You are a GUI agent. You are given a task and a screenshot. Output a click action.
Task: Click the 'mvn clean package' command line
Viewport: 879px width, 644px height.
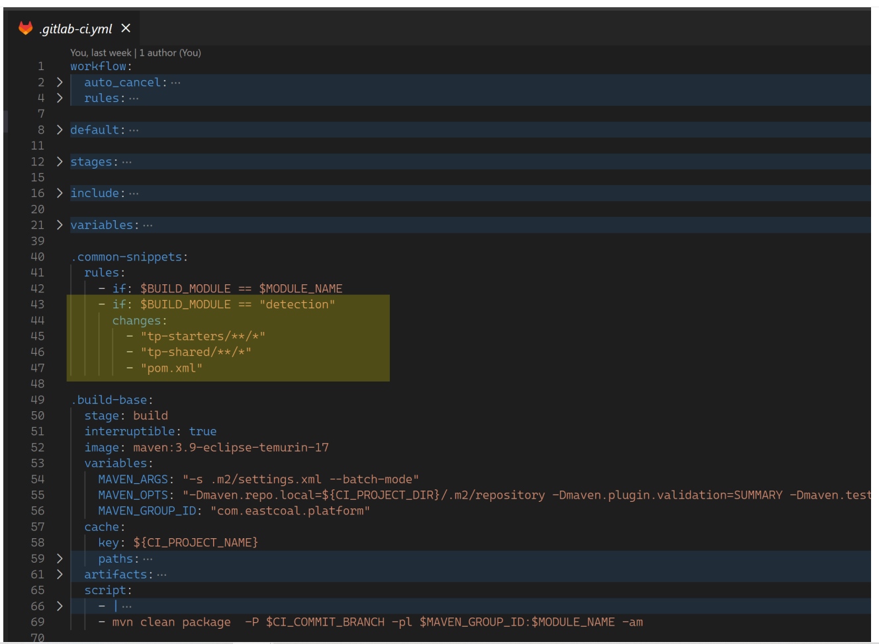click(x=377, y=622)
